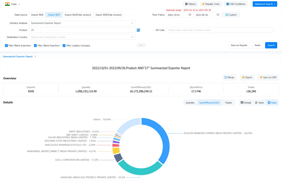Click Amphenol Interconnect yellow segment

(116, 150)
